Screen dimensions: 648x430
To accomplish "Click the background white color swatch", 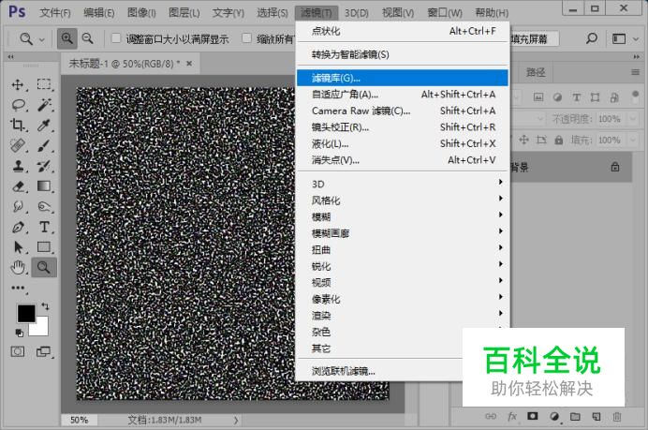I will coord(41,329).
